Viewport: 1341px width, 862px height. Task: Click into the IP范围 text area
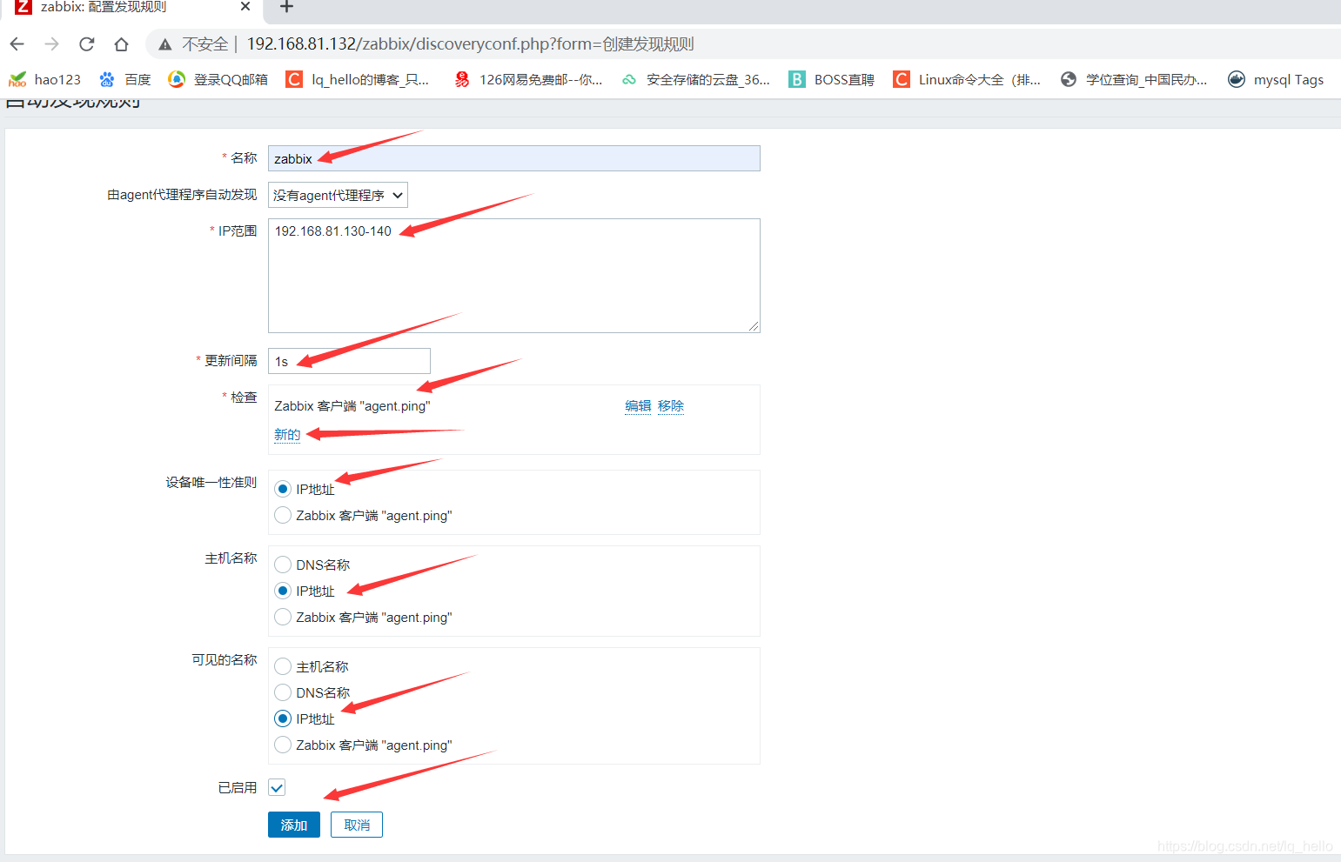pyautogui.click(x=513, y=276)
